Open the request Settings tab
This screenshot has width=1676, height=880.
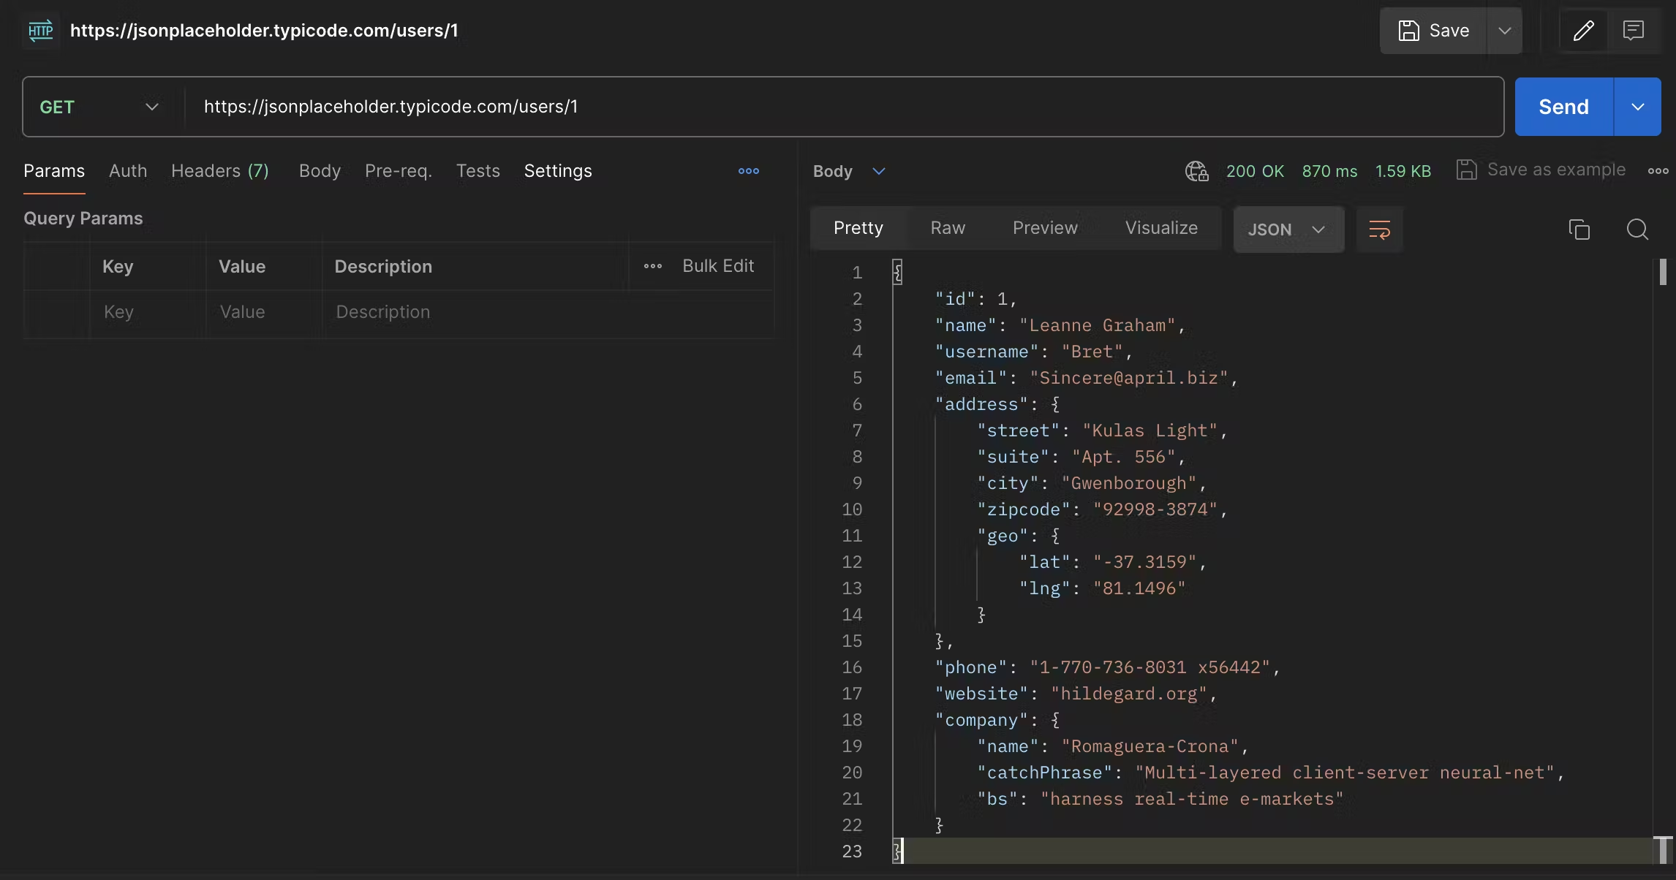pyautogui.click(x=558, y=171)
